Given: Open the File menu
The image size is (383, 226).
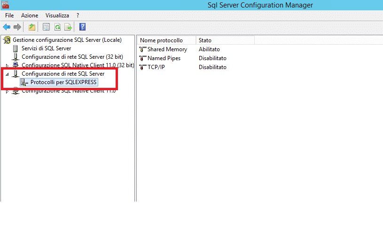Looking at the screenshot, I should click(x=9, y=16).
